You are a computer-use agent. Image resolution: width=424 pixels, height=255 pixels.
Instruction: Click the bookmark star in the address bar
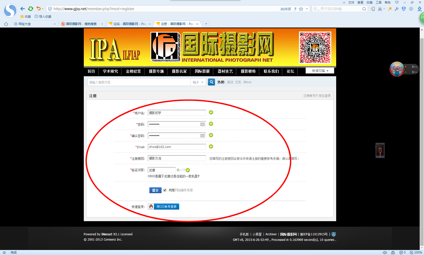[x=301, y=9]
